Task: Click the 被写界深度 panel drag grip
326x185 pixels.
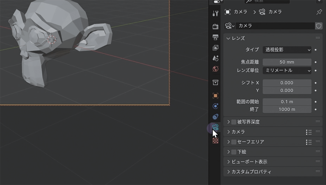Action: pyautogui.click(x=318, y=122)
